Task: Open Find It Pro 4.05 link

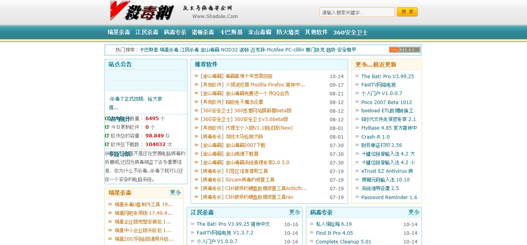Action: pos(334,233)
